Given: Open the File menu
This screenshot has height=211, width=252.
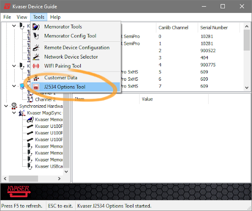Looking at the screenshot, I should (x=7, y=17).
